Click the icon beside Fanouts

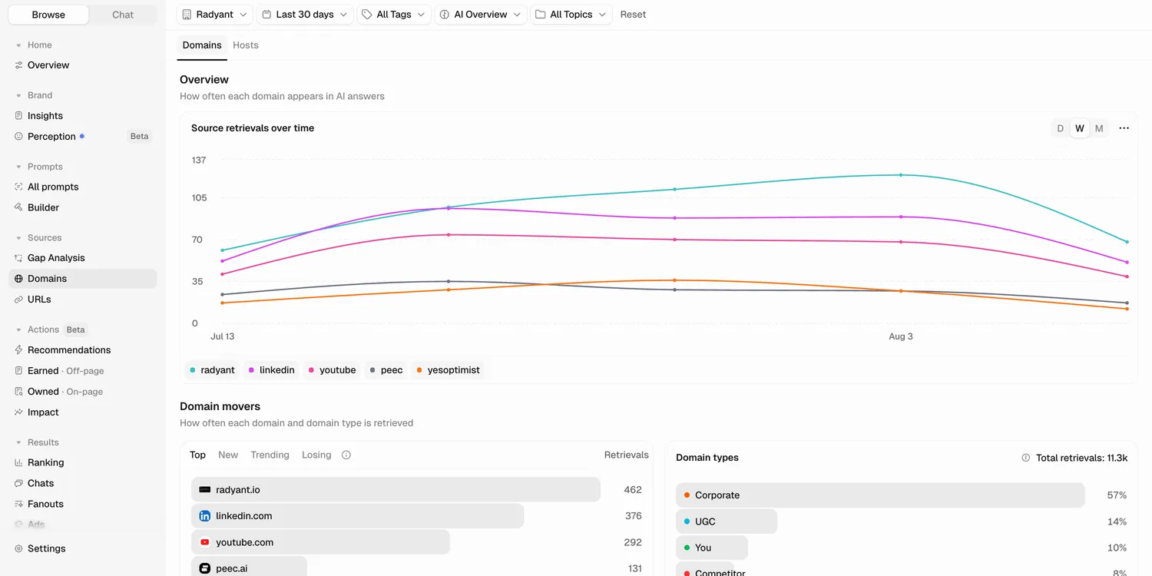tap(18, 505)
